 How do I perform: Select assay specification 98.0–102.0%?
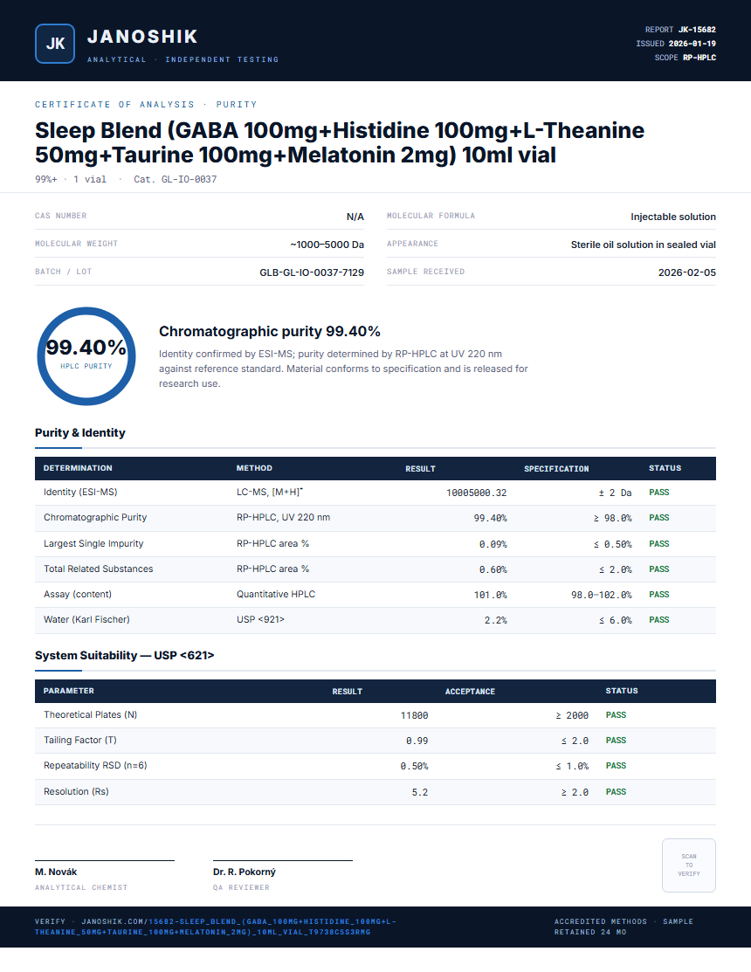[601, 595]
